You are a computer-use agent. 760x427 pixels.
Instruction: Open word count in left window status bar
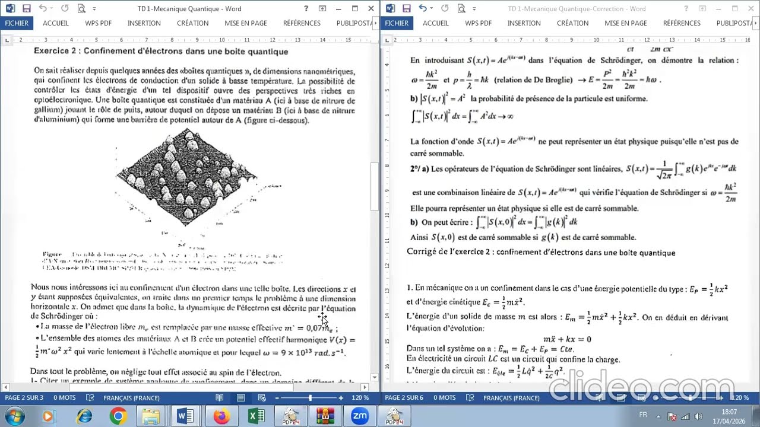[64, 398]
